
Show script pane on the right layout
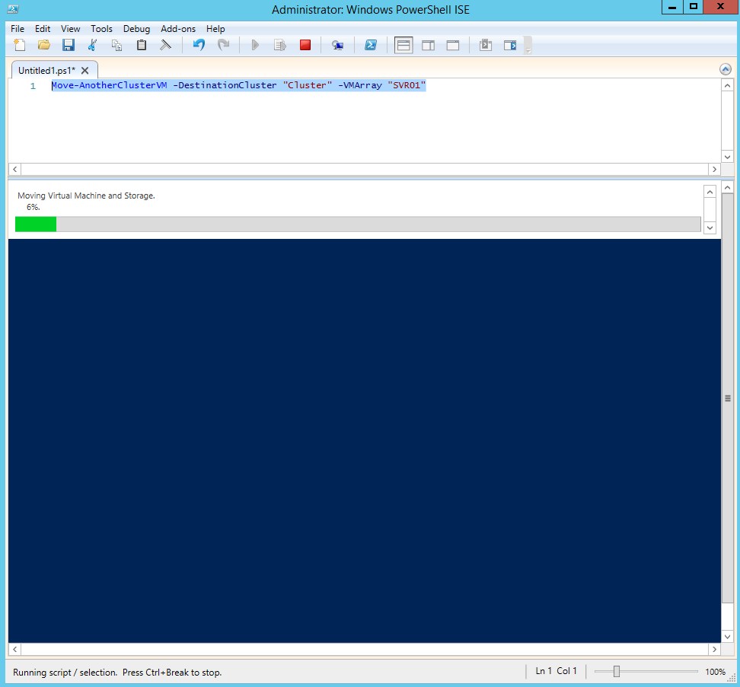pyautogui.click(x=428, y=45)
